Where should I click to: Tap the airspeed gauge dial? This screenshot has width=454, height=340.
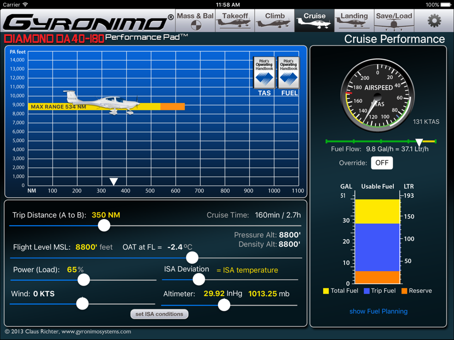pos(377,96)
